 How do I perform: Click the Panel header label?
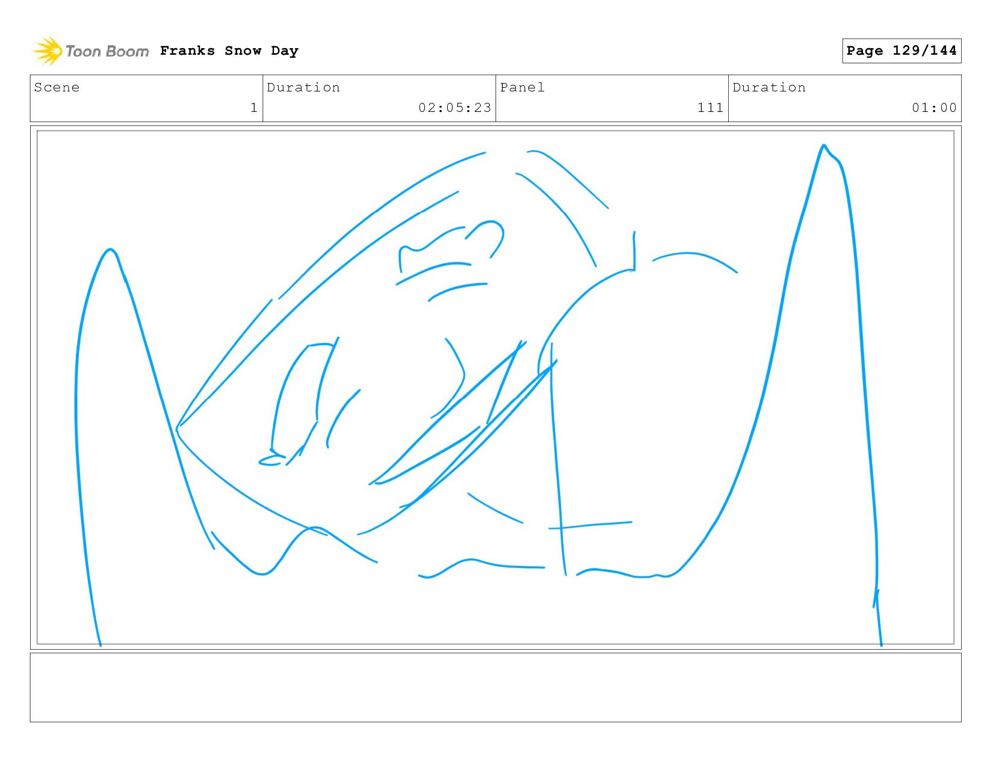click(522, 87)
